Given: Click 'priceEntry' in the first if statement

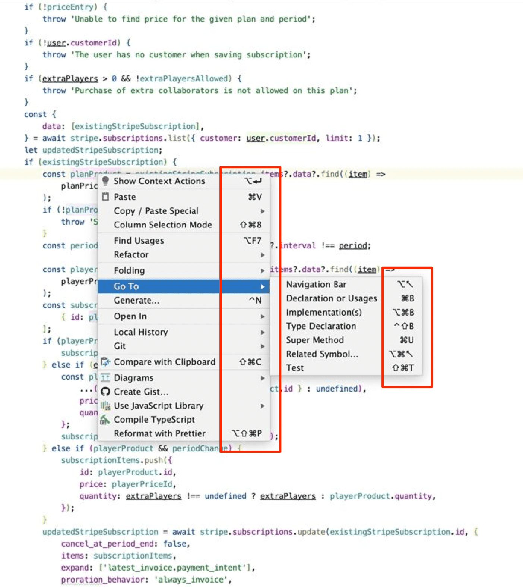Looking at the screenshot, I should pos(70,7).
